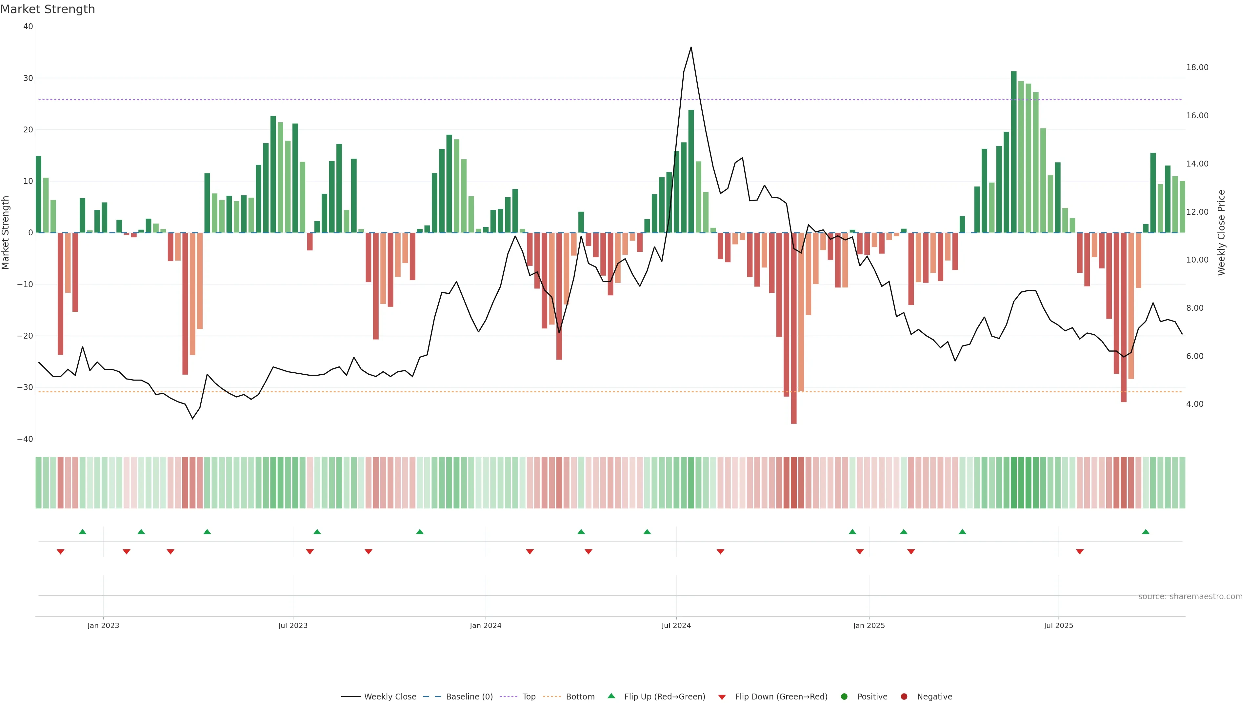Click the Flip Down red triangle legend icon
The width and height of the screenshot is (1259, 708).
click(x=721, y=697)
